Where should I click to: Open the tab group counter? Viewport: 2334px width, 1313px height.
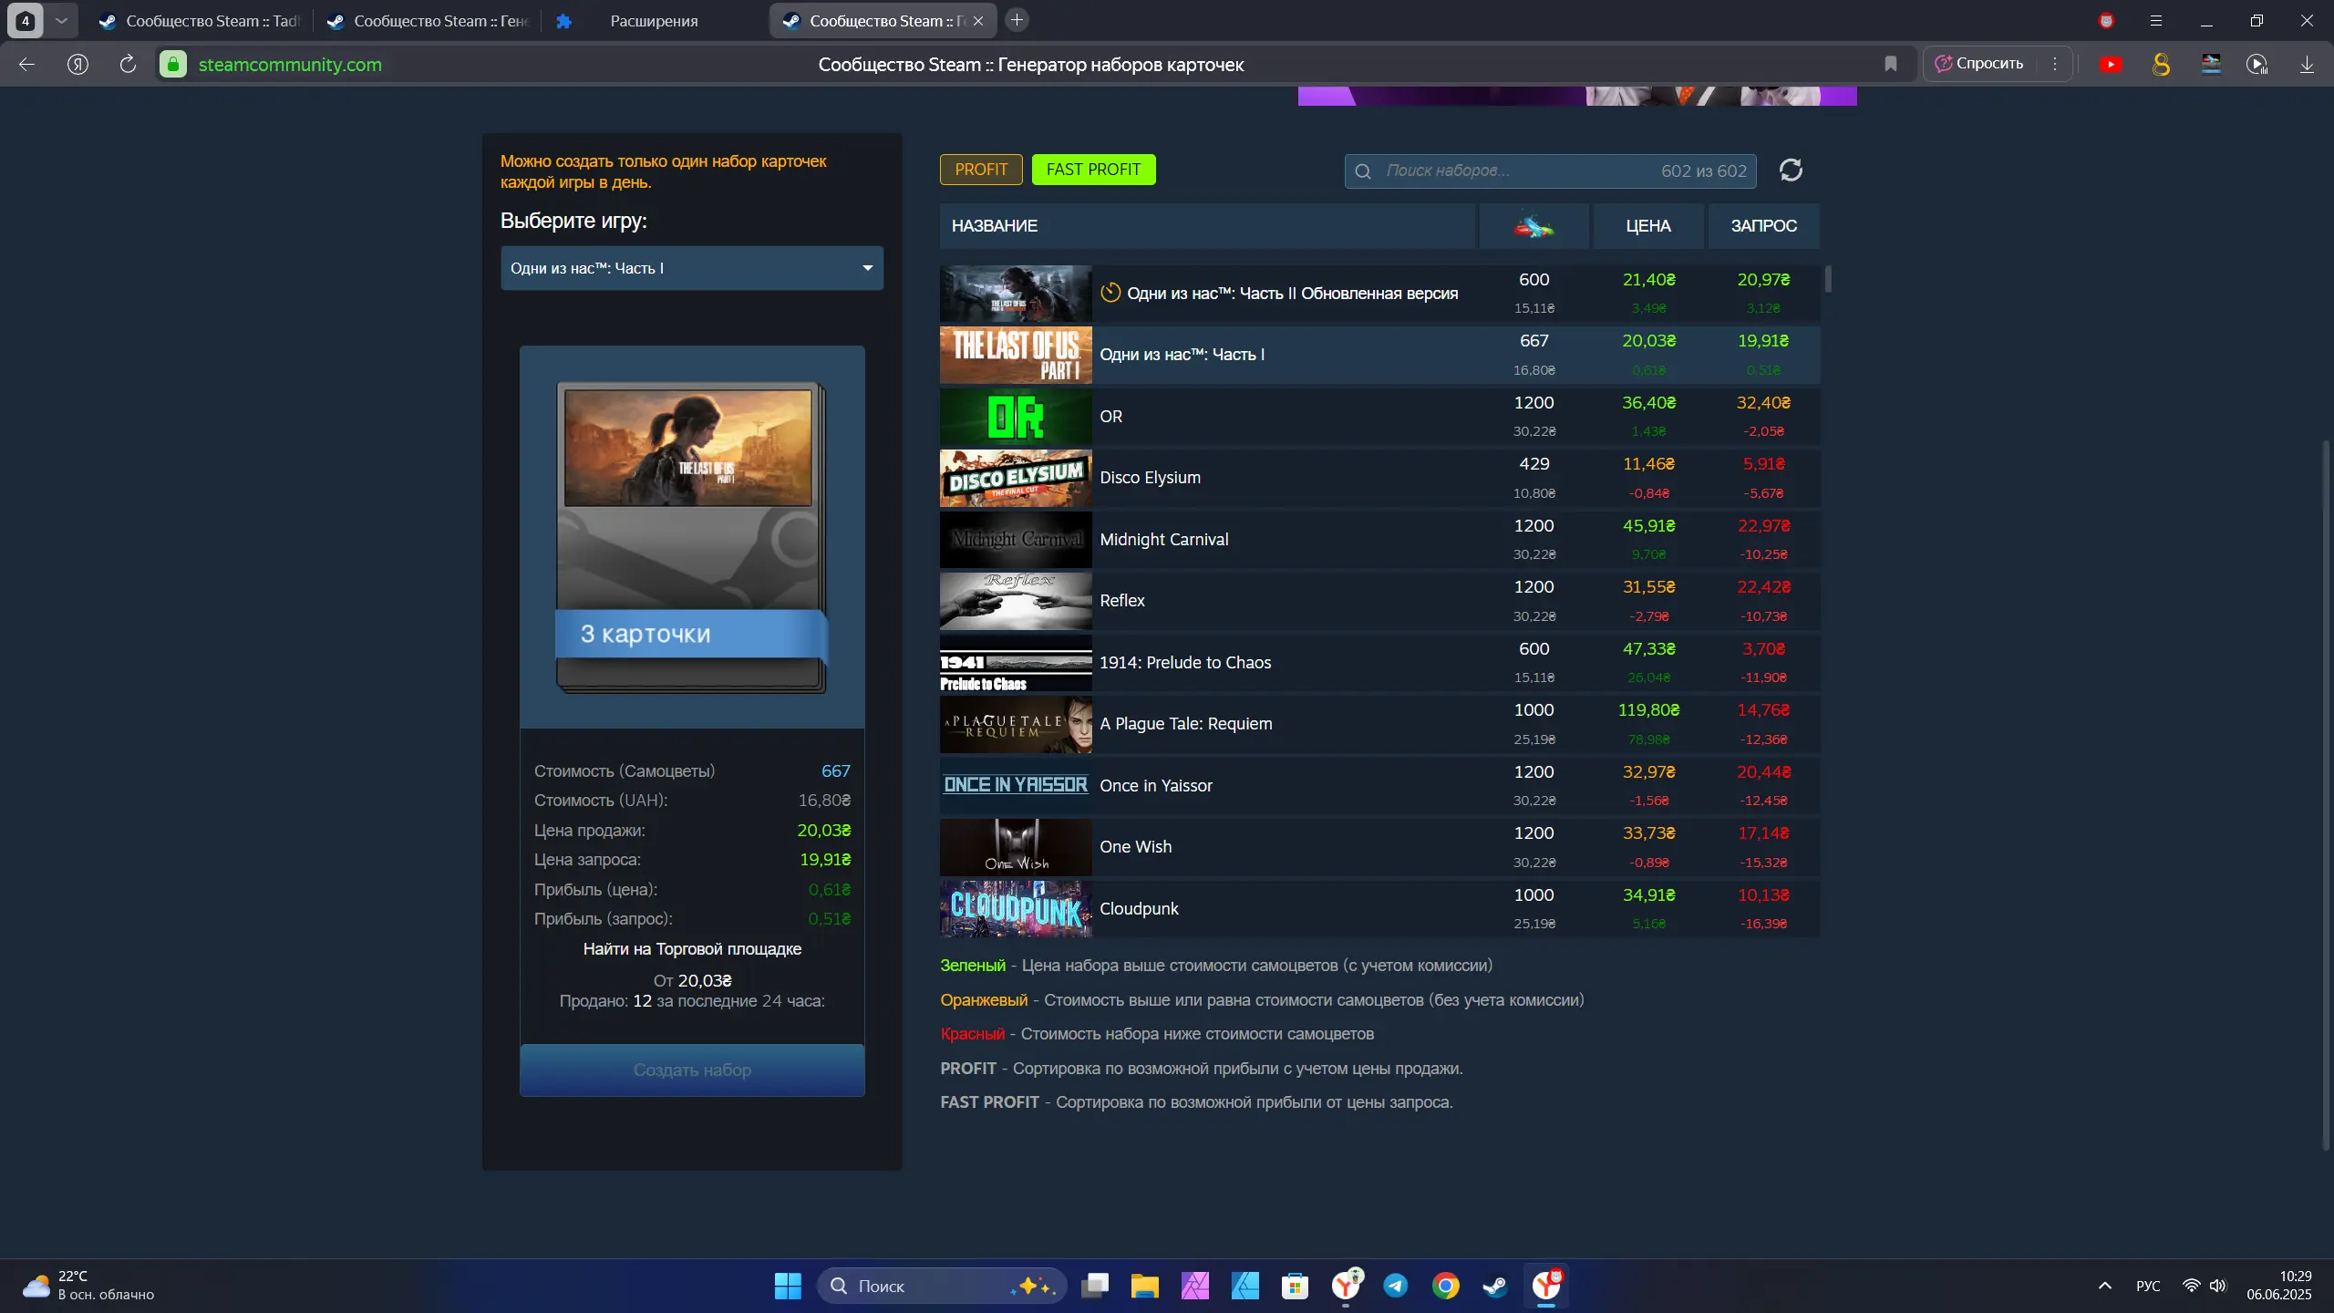coord(26,20)
